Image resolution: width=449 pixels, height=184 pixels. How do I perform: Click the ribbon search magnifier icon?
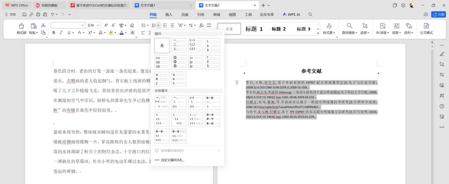(x=310, y=15)
